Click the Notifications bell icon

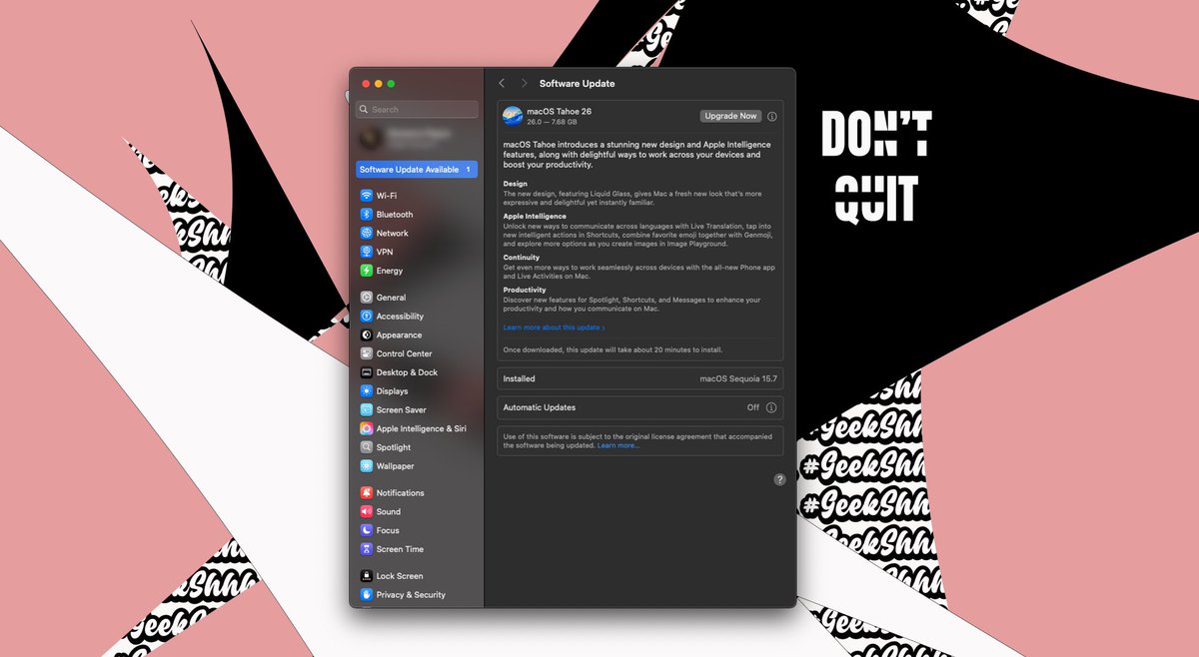click(367, 493)
